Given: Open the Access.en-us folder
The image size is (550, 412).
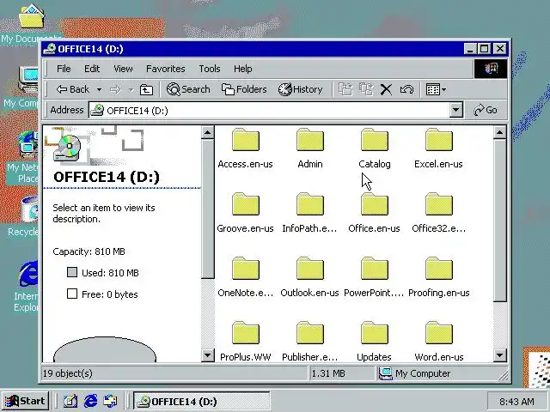Looking at the screenshot, I should click(x=245, y=148).
